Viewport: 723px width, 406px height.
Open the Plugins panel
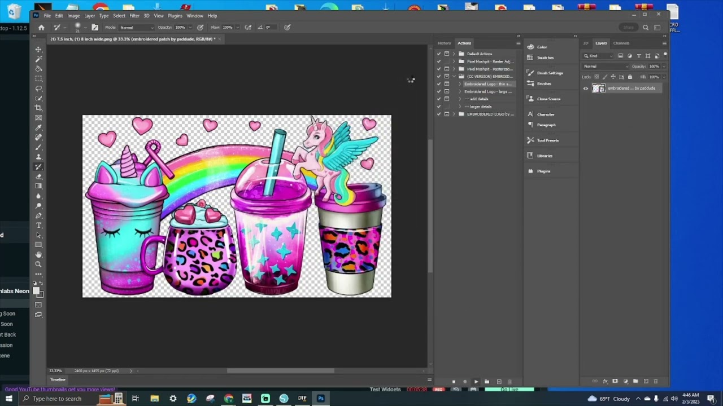click(x=543, y=171)
